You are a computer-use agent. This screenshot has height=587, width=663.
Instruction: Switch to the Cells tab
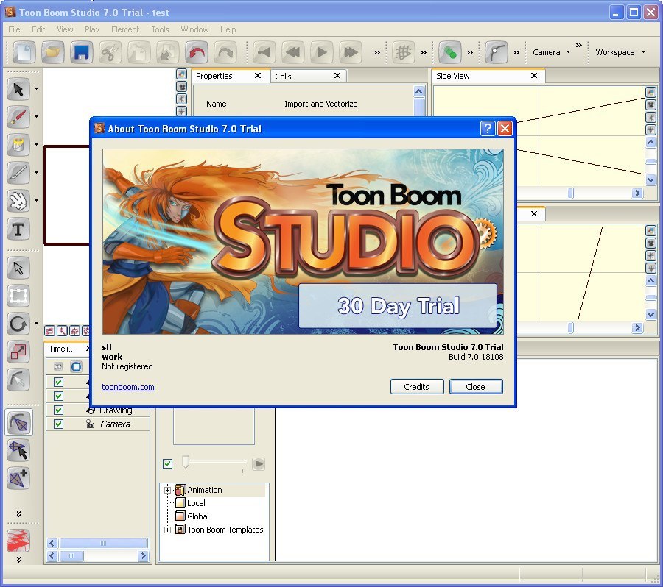pos(284,77)
